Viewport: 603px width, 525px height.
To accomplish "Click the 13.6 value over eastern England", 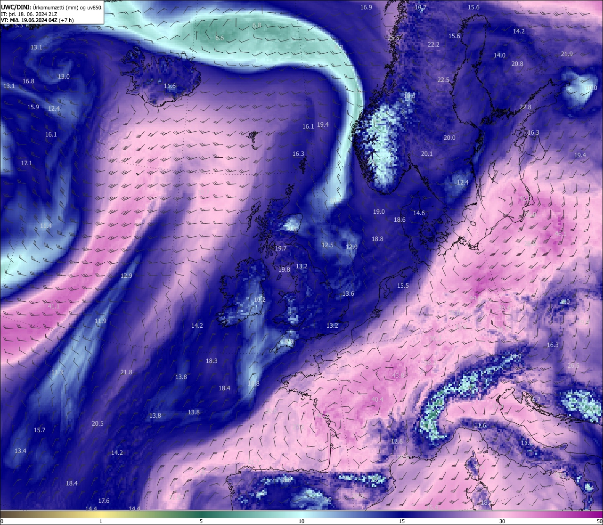I will 348,293.
